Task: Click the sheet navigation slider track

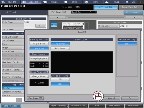Action: 96,17
